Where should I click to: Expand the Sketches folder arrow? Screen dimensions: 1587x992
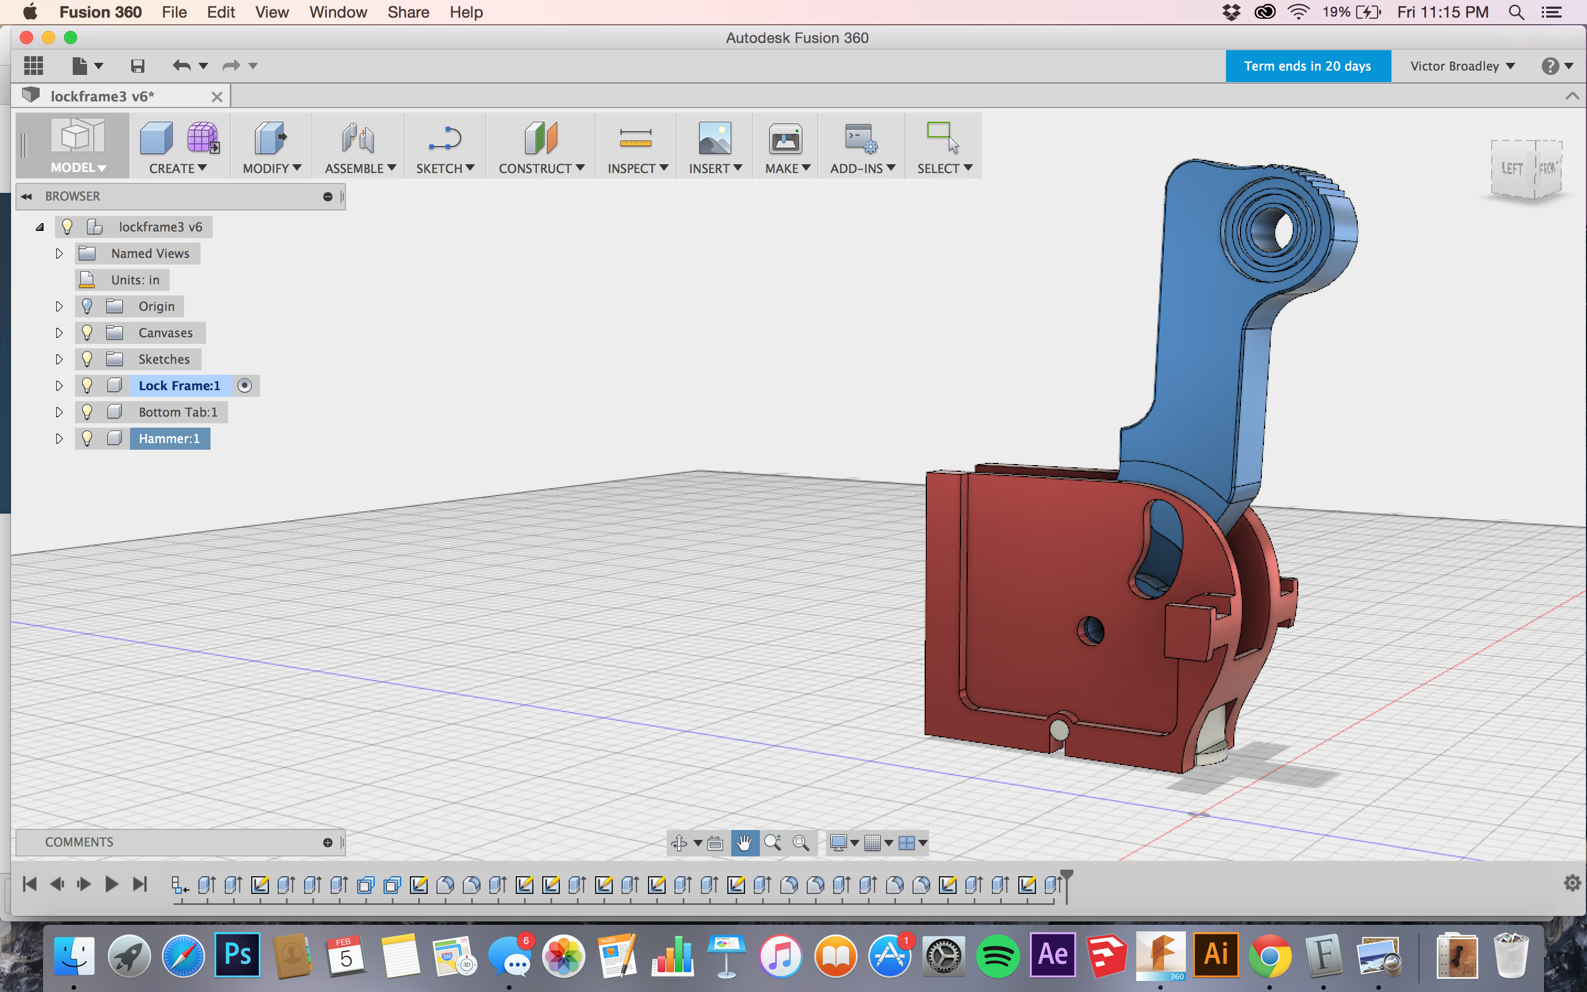click(59, 359)
